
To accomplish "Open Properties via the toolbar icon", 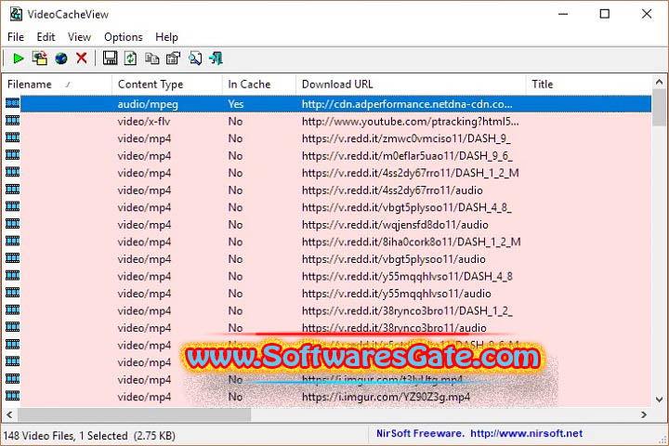I will (x=173, y=58).
